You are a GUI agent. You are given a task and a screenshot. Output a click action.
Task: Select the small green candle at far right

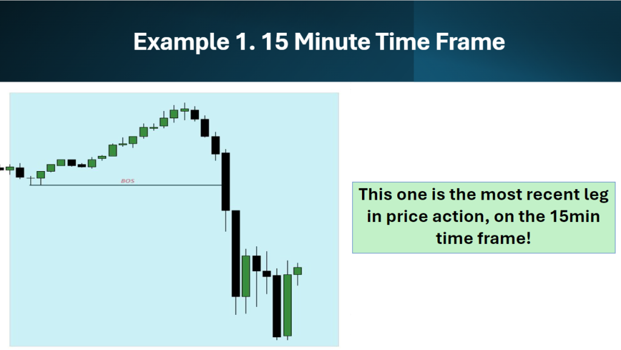[297, 271]
